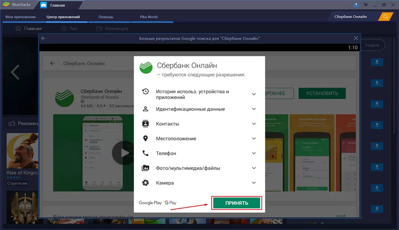Click the G Pay logo in the dialog
399x230 pixels.
coord(170,203)
